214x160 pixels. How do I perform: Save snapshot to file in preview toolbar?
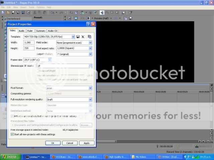click(x=131, y=18)
